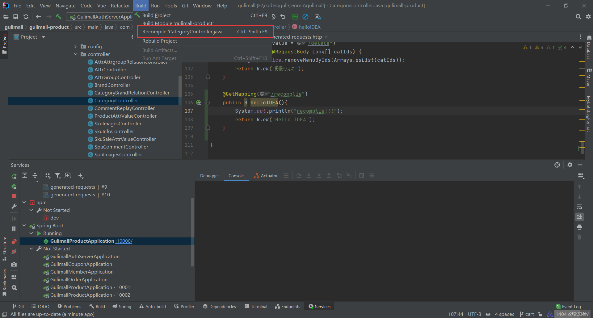593x318 pixels.
Task: Click the red Stop button in Services
Action: coord(14,196)
